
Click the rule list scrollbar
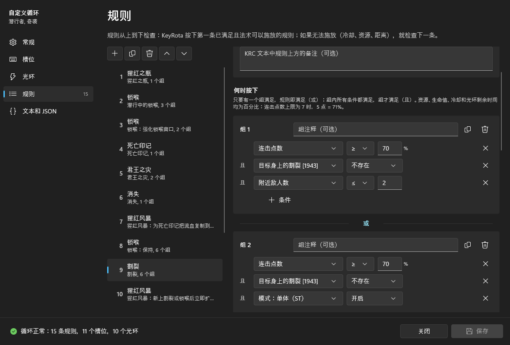(224, 150)
